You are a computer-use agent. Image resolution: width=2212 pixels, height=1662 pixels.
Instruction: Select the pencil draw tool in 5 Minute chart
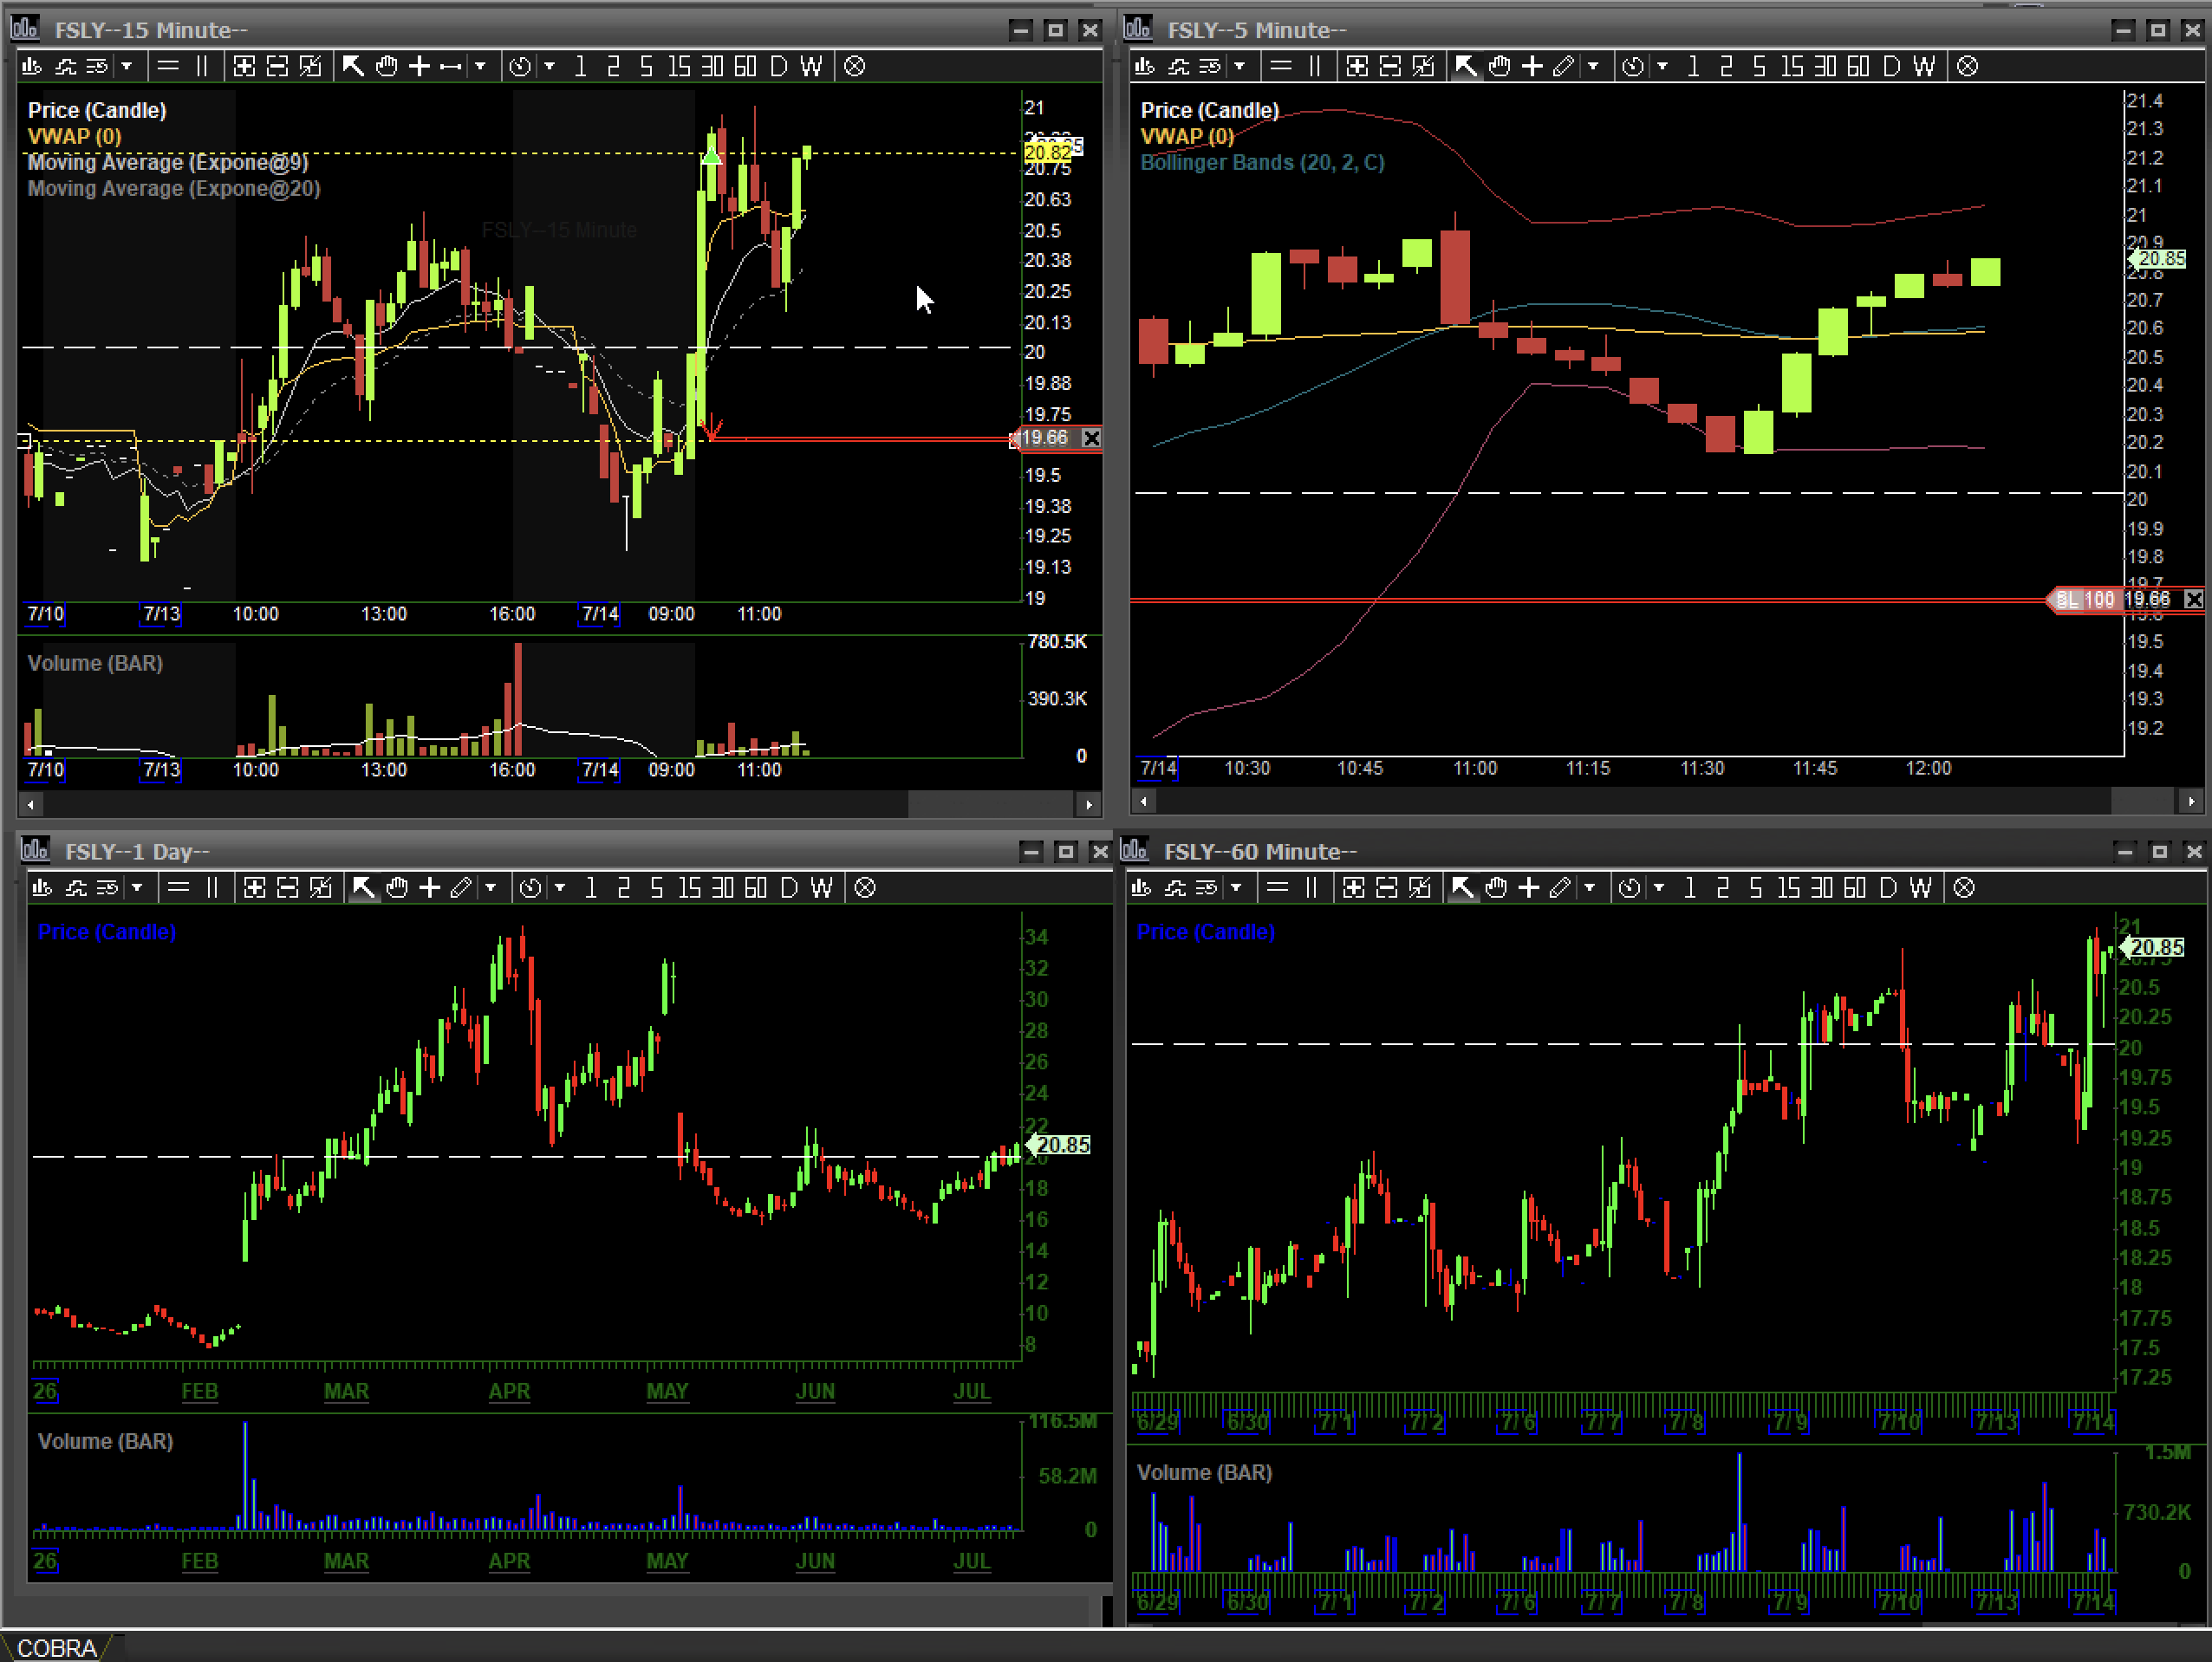[1564, 66]
